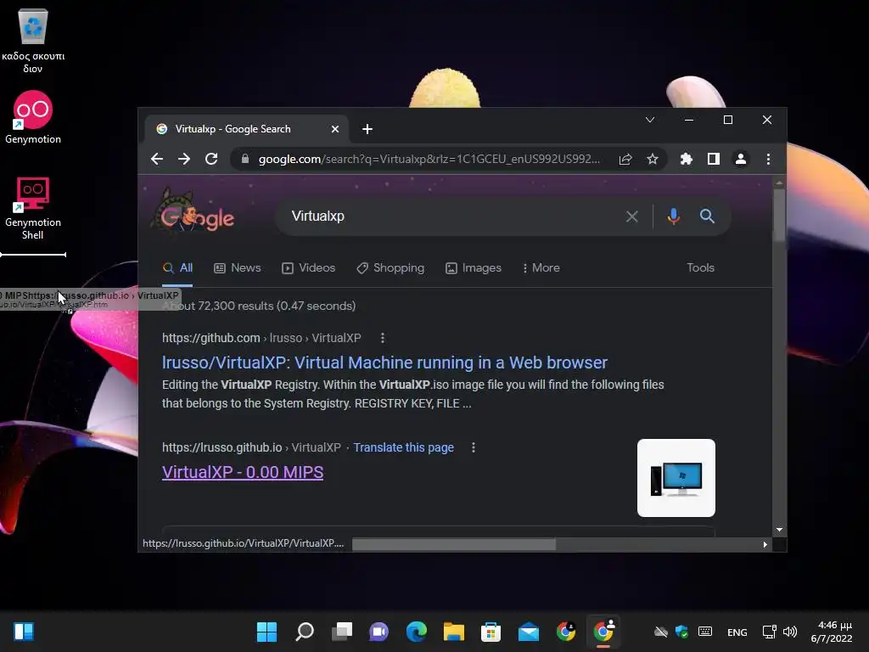This screenshot has width=869, height=652.
Task: Open the tab search chevron
Action: point(650,120)
